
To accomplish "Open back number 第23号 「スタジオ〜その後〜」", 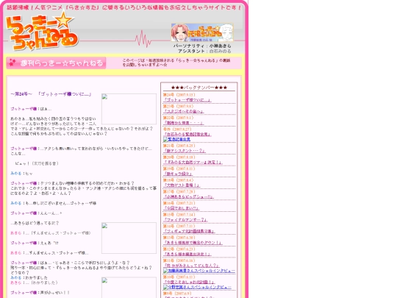I will point(183,111).
